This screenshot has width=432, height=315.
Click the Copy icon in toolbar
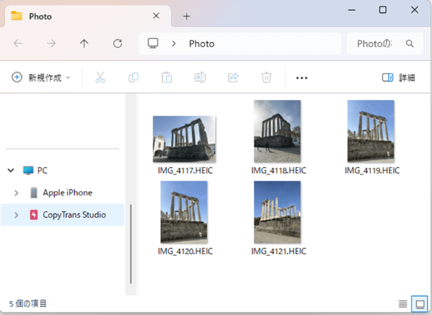[133, 78]
